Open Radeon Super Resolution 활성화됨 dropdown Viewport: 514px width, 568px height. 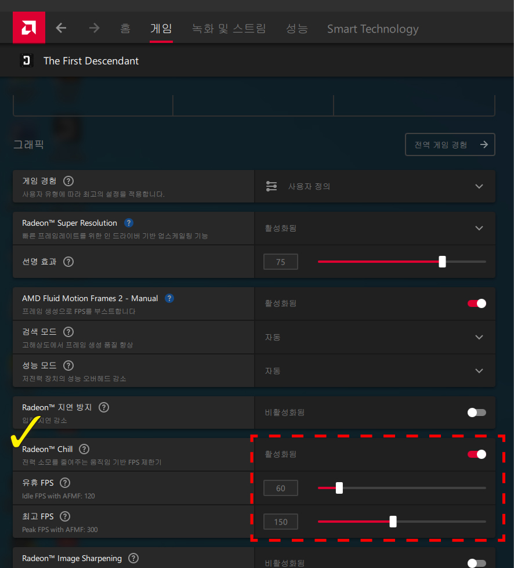tap(375, 228)
